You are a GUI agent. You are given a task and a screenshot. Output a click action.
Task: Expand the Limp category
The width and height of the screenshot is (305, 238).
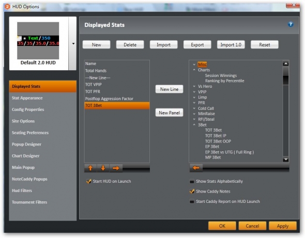194,98
